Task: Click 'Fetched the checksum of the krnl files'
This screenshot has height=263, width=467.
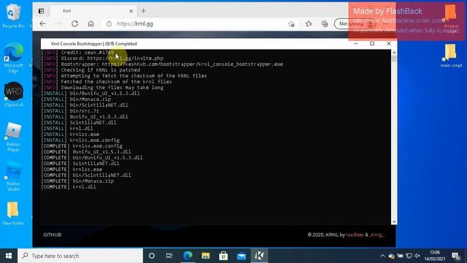Action: coord(117,82)
